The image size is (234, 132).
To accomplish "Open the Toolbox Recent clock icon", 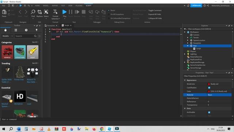I will [26, 30].
